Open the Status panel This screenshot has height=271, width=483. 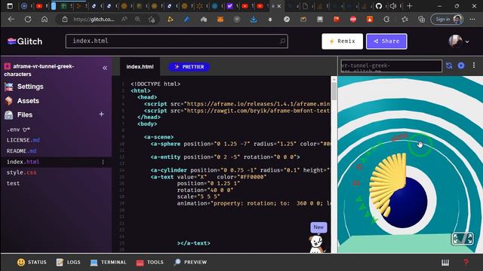click(x=32, y=262)
